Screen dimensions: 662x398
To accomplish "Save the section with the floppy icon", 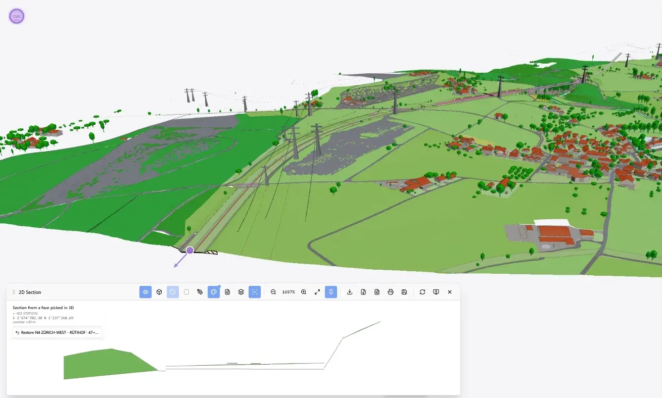I will 404,292.
